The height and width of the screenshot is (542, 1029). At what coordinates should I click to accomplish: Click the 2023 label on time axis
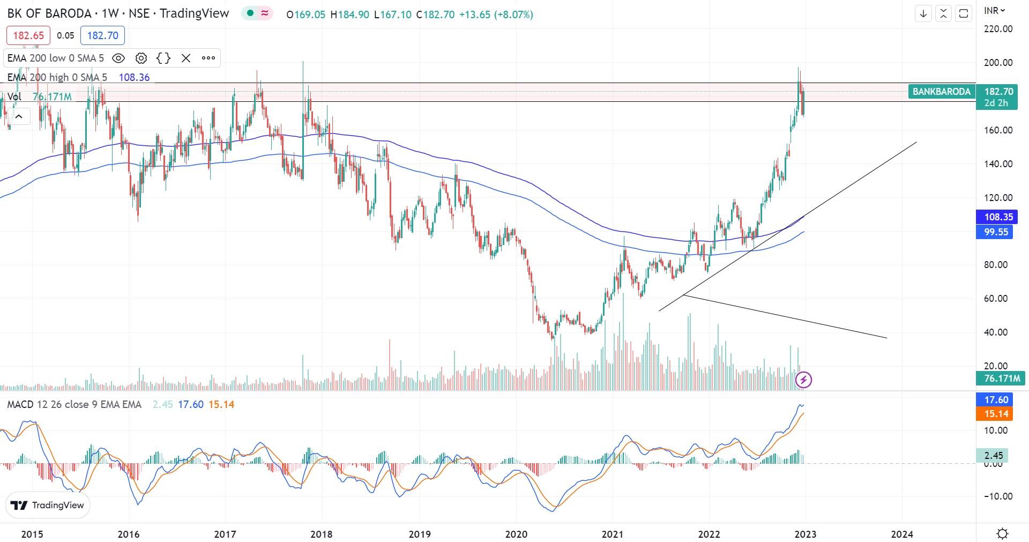click(805, 534)
